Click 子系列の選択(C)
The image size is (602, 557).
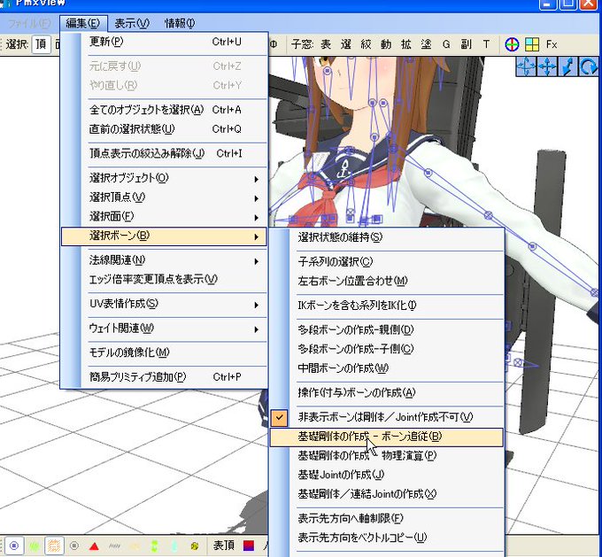(387, 262)
